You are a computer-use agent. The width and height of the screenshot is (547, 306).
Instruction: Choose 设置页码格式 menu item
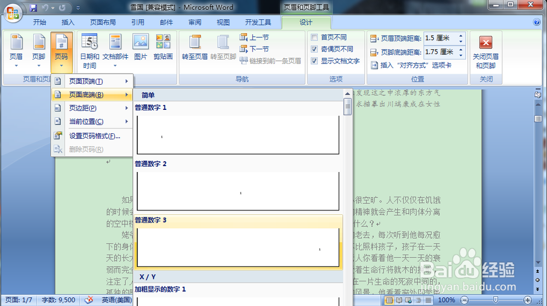click(92, 136)
